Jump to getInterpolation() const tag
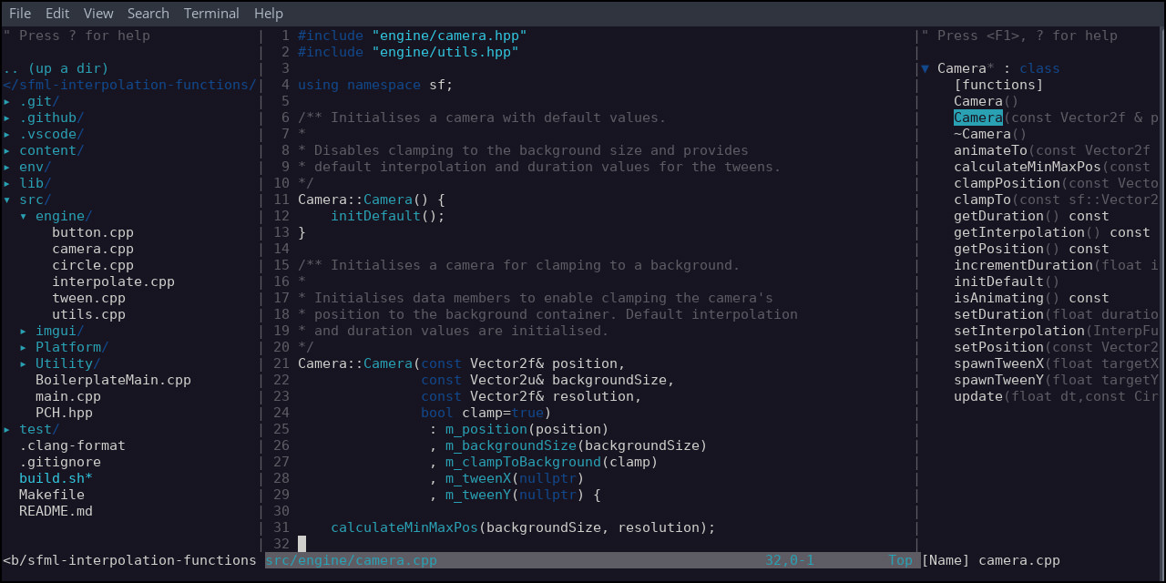 [1052, 232]
